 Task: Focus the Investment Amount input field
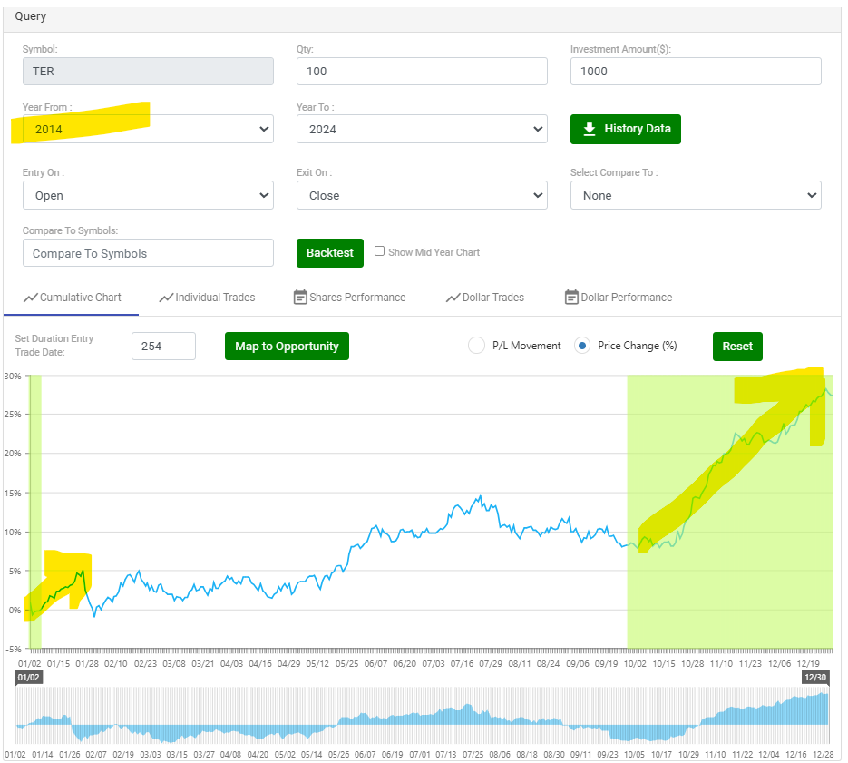click(x=696, y=72)
